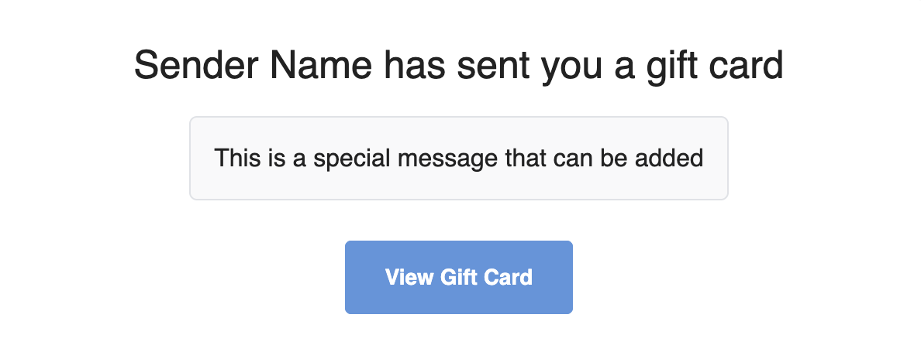This screenshot has width=921, height=359.
Task: Click the View Gift Card button
Action: pos(458,277)
